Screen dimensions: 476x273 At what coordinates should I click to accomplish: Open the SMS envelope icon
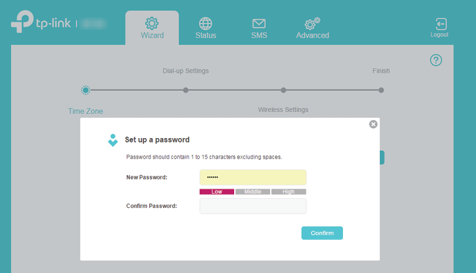pos(259,24)
